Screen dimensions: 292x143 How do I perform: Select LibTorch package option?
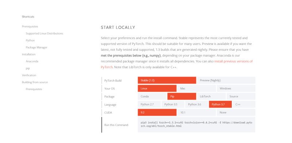[211, 96]
